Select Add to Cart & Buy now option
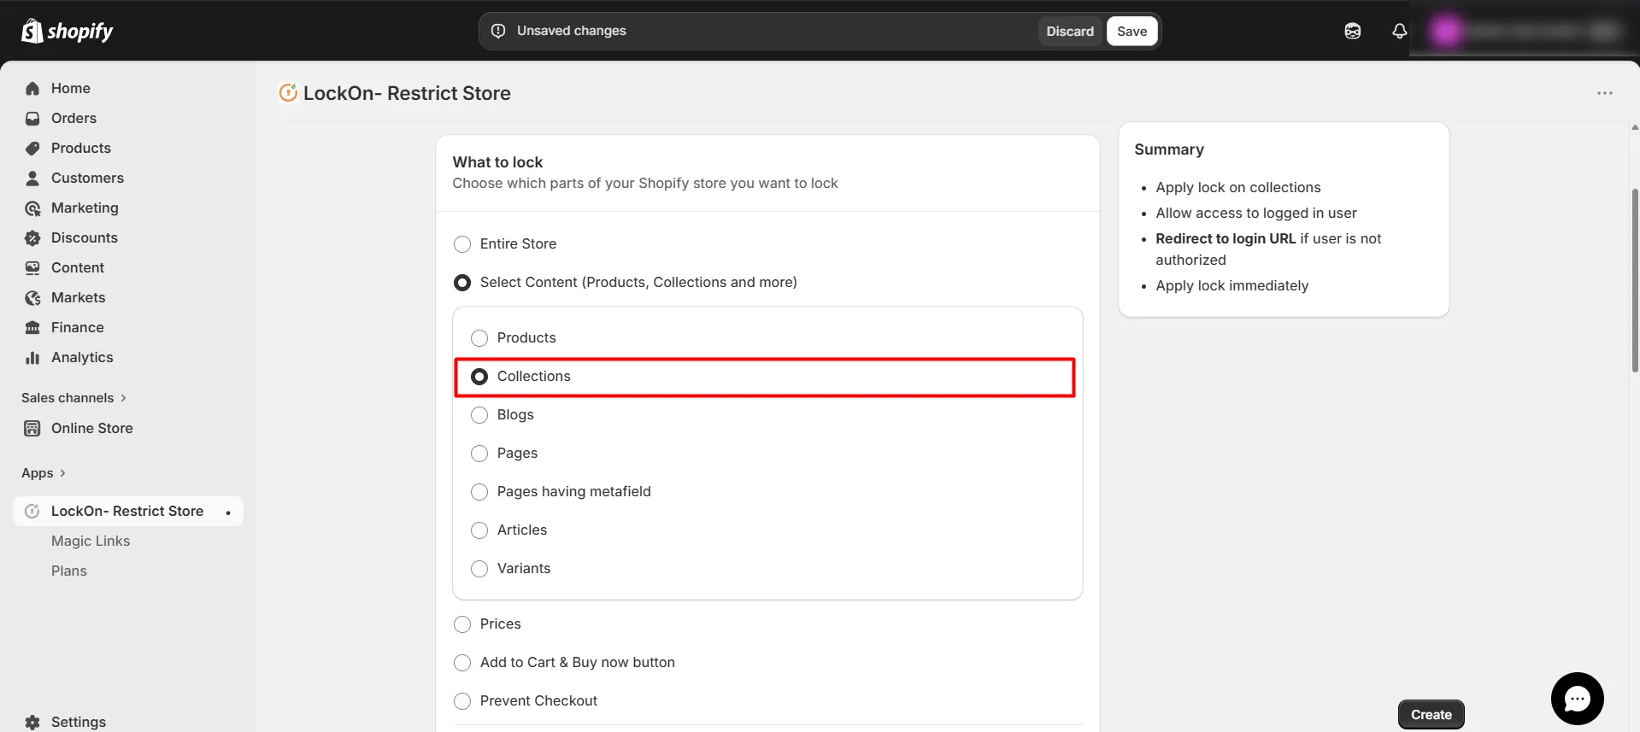This screenshot has width=1640, height=732. (x=462, y=663)
